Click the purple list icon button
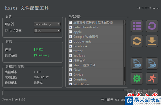 (137, 26)
